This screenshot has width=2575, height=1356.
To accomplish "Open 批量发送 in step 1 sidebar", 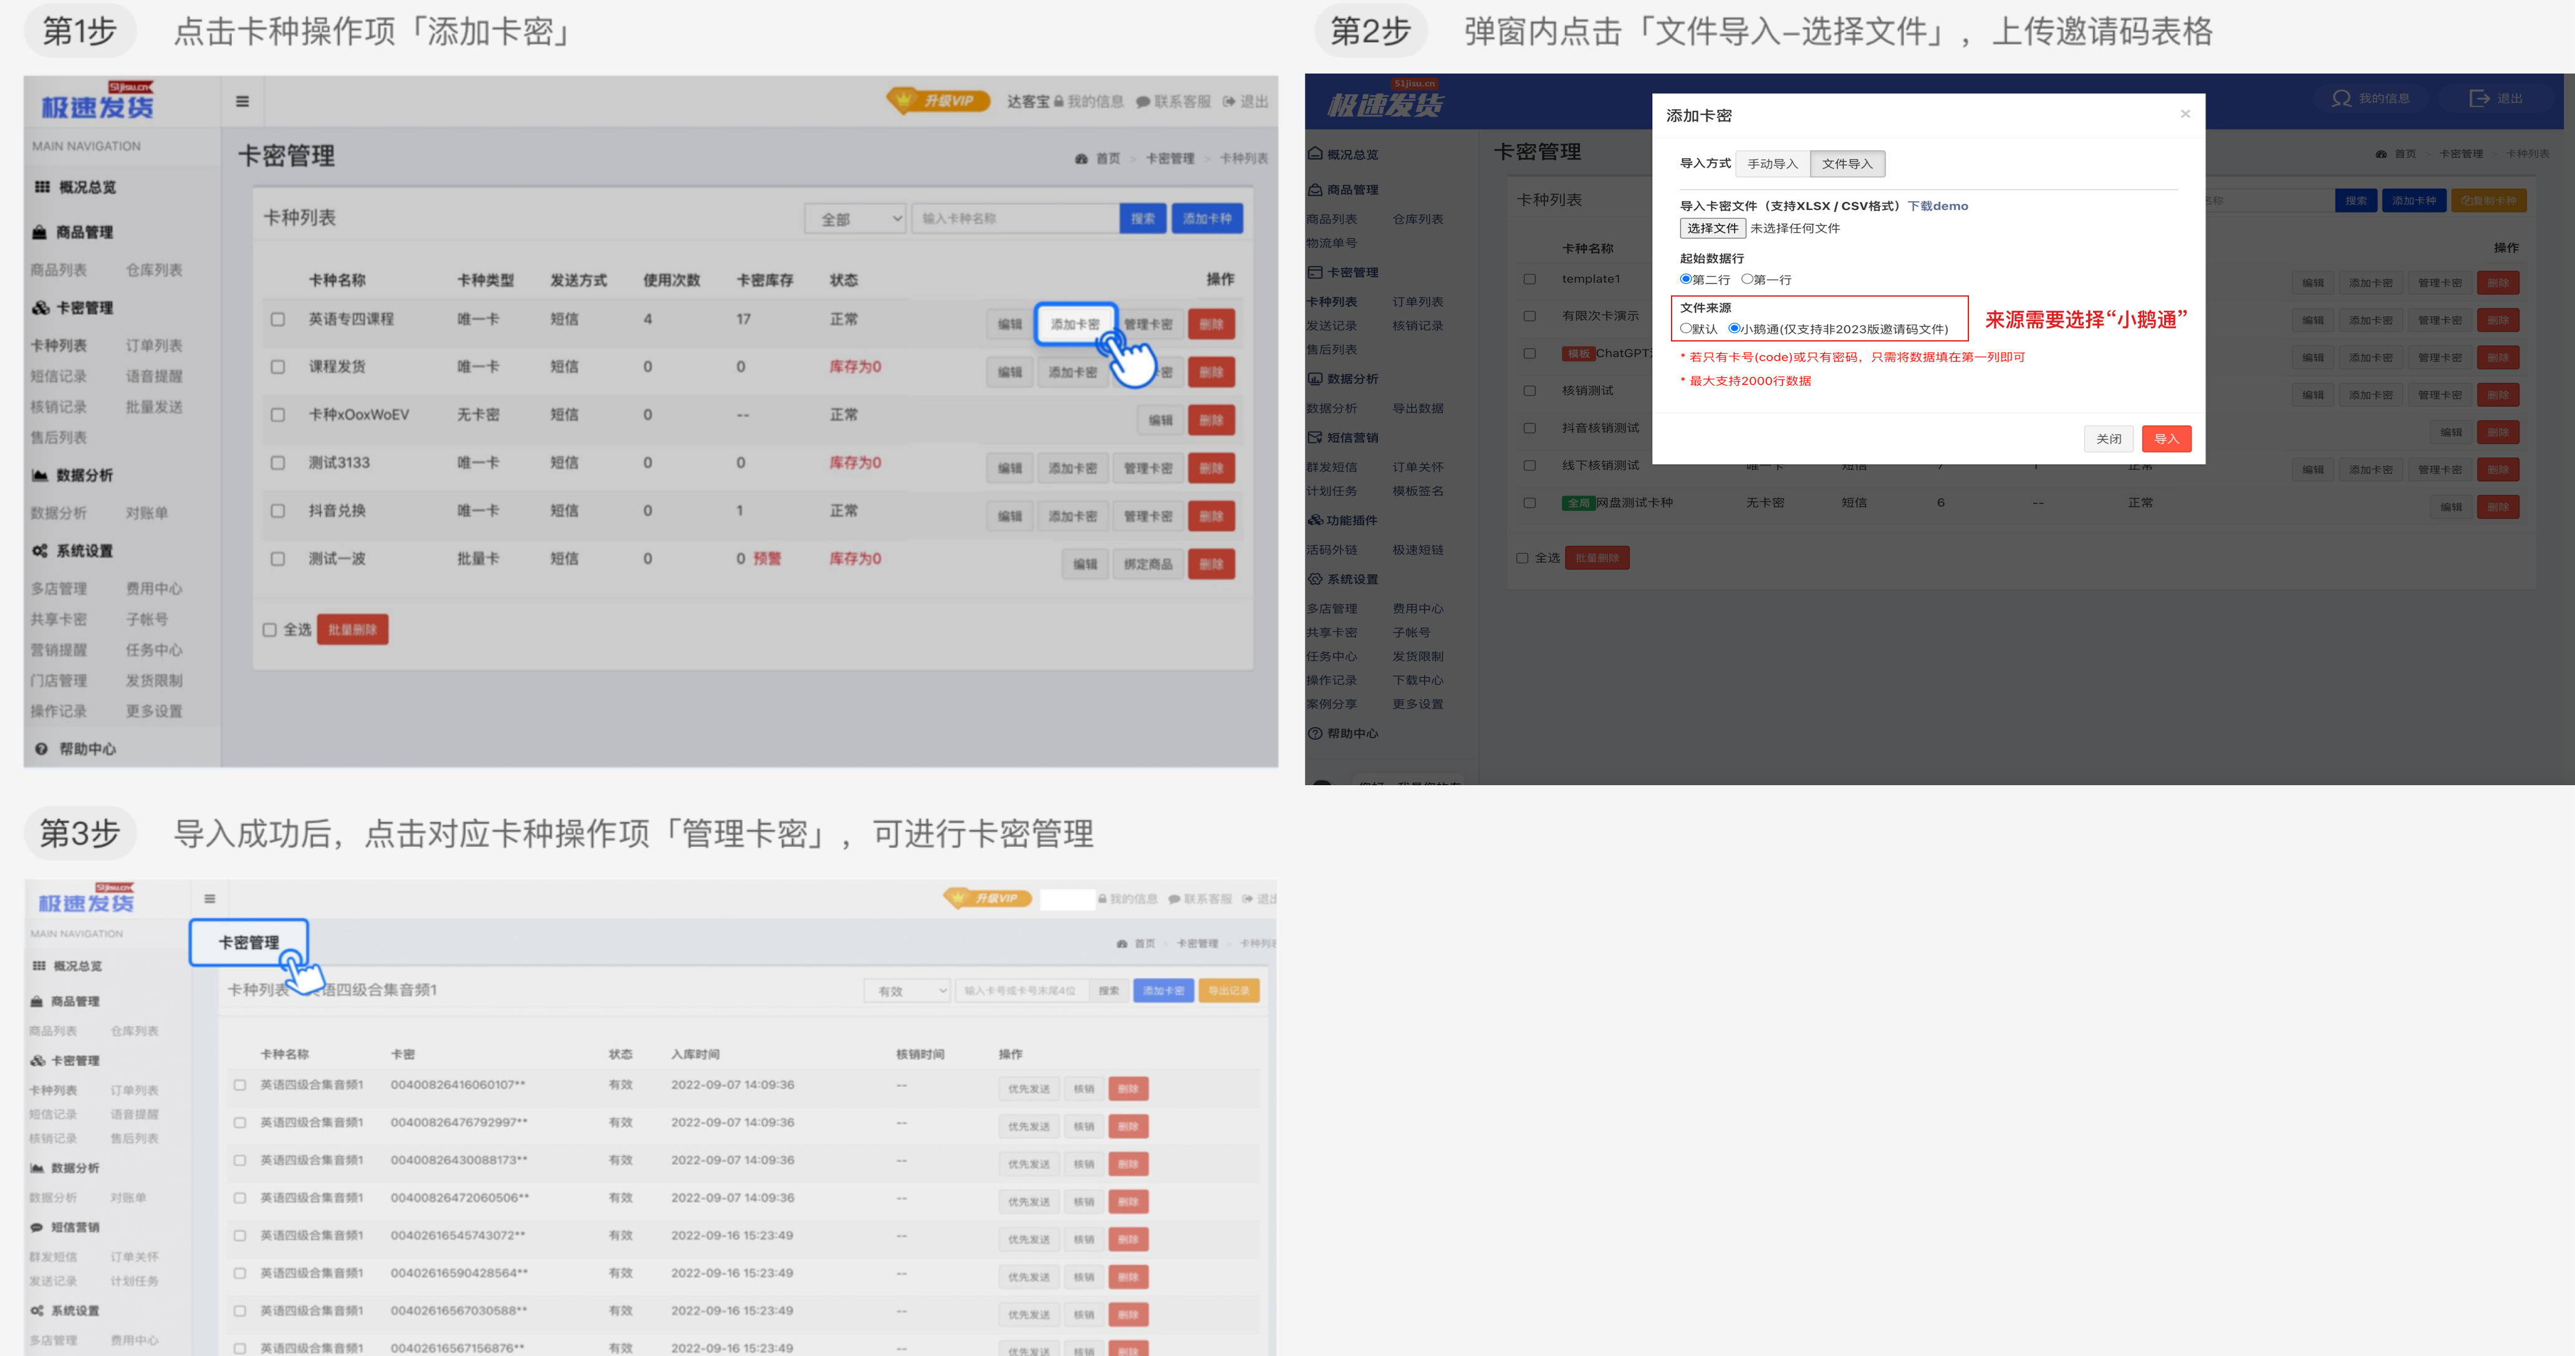I will point(154,407).
